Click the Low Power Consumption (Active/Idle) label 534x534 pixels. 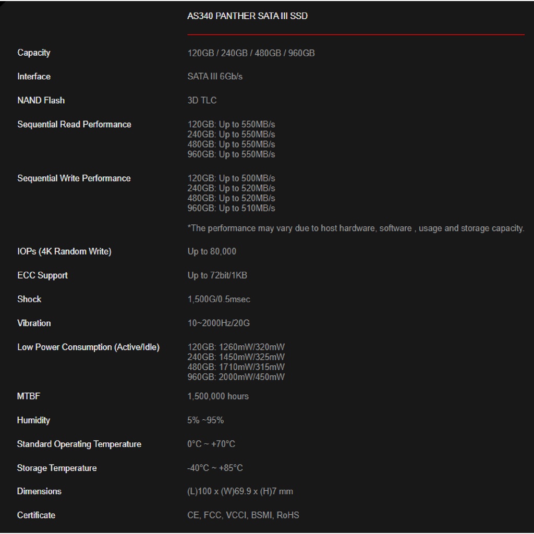(88, 347)
